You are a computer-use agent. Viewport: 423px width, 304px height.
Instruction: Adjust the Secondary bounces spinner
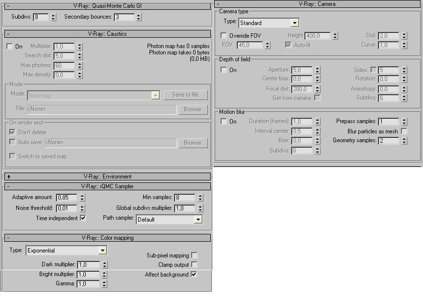(x=138, y=17)
